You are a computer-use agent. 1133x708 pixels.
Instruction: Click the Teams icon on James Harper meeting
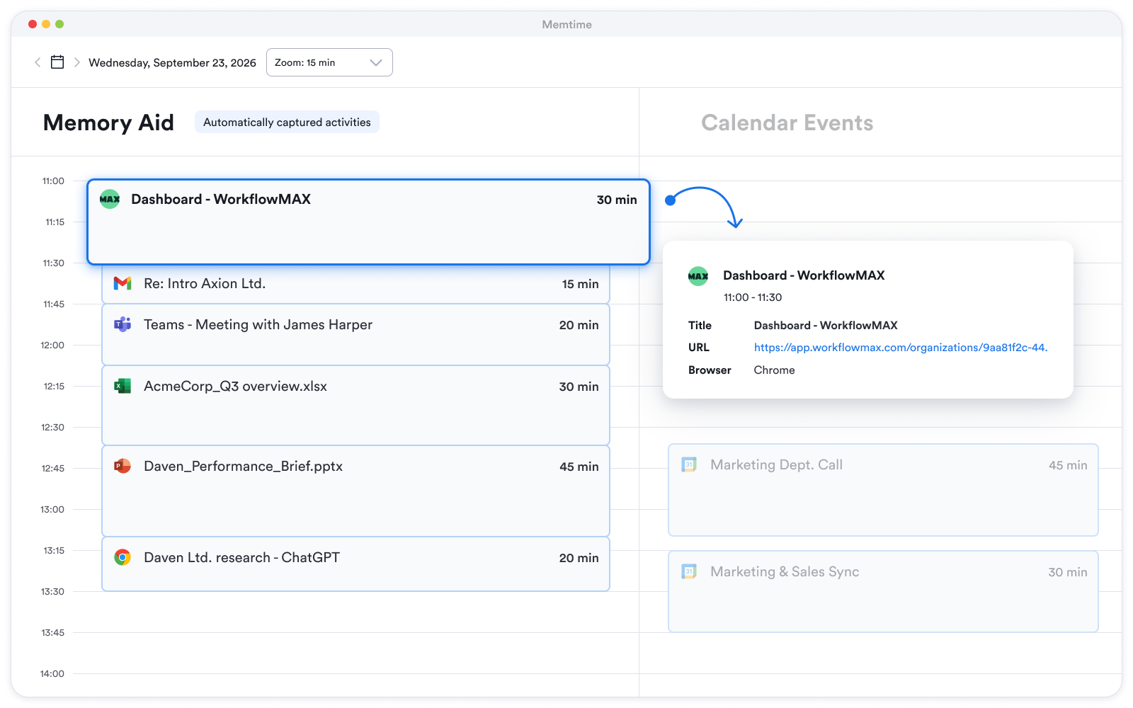[x=123, y=324]
